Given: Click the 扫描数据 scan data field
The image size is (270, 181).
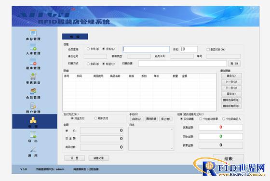Looking at the screenshot, I should 182,64.
